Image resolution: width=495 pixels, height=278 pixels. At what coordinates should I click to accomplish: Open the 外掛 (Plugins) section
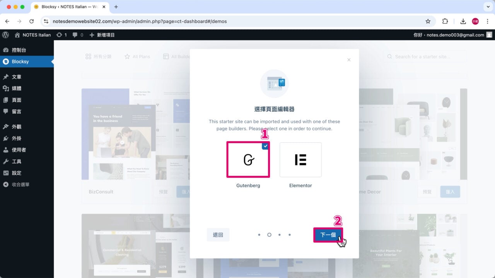click(17, 138)
